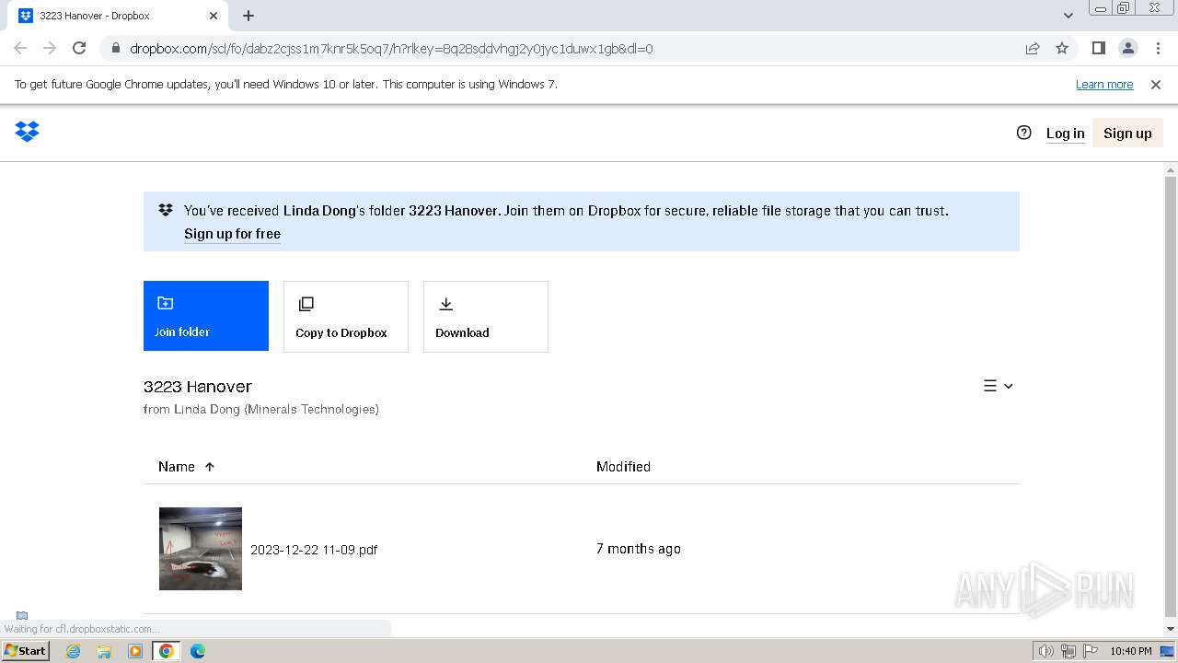Reload the page with refresh icon
Viewport: 1178px width, 663px height.
click(79, 48)
